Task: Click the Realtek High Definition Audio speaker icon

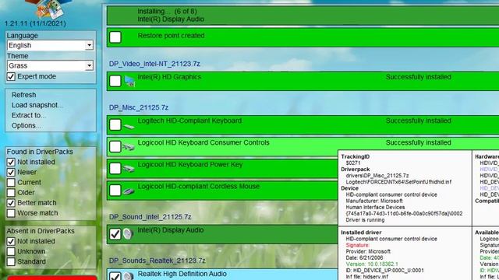Action: [129, 276]
